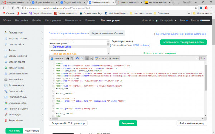
Task: Open Каталог файлов module
Action: [17, 62]
